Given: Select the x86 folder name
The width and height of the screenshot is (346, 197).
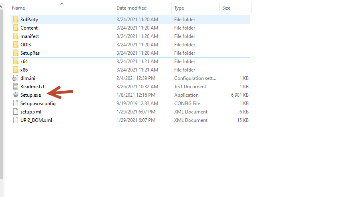Looking at the screenshot, I should (24, 70).
